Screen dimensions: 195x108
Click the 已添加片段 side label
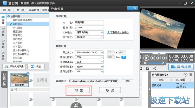[x=4, y=79]
